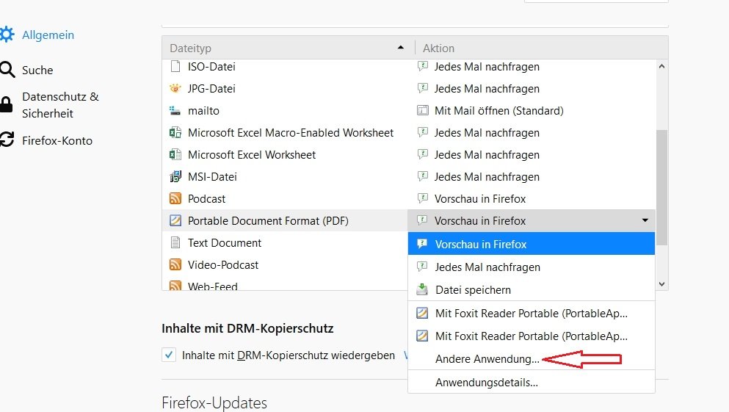Open Anwendungsdetails... entry
Image resolution: width=729 pixels, height=412 pixels.
486,383
